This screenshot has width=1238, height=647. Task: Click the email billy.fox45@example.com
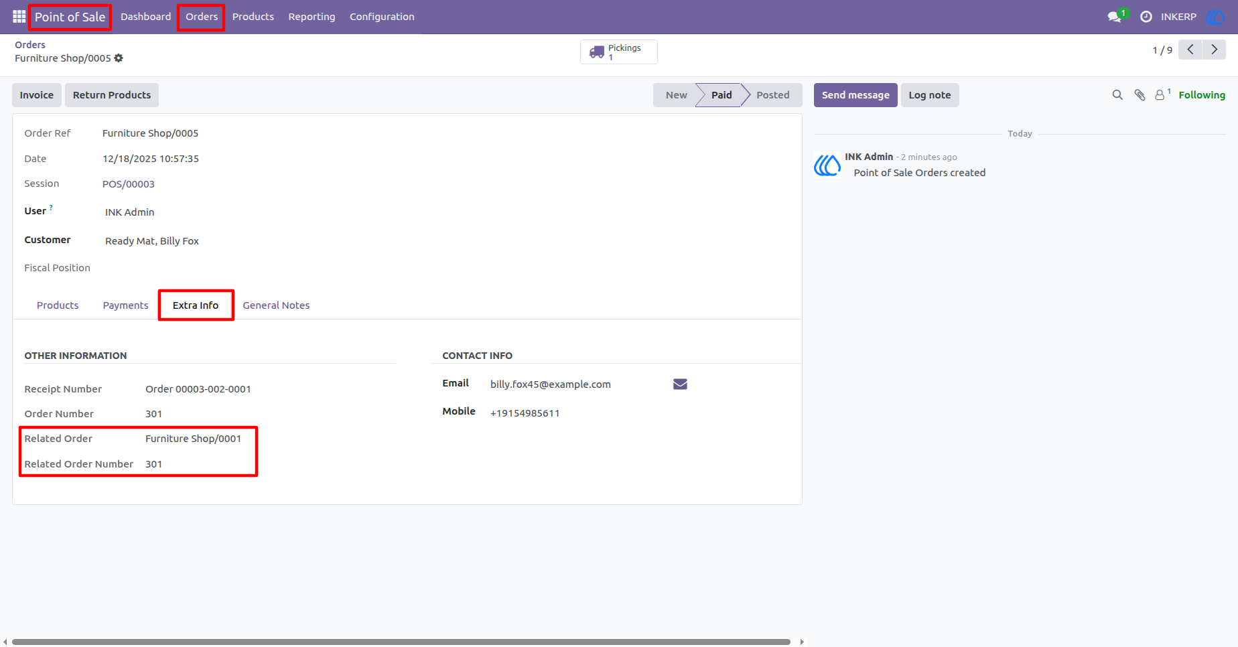click(x=551, y=384)
